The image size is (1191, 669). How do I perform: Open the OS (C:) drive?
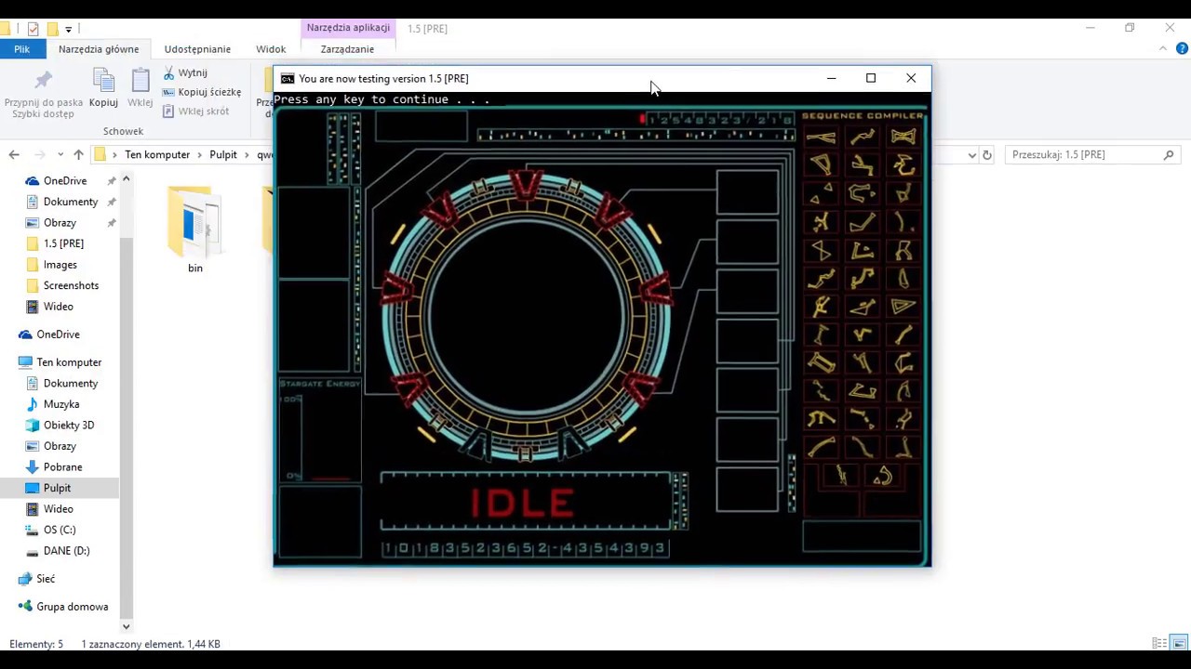pyautogui.click(x=60, y=530)
